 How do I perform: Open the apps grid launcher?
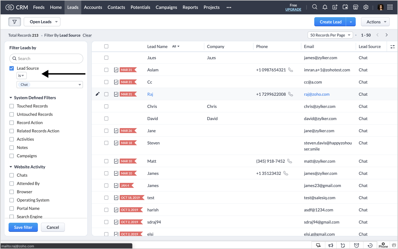coord(390,7)
